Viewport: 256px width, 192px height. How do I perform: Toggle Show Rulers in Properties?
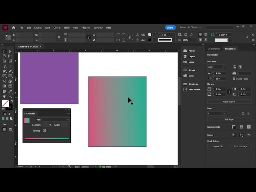tap(234, 127)
